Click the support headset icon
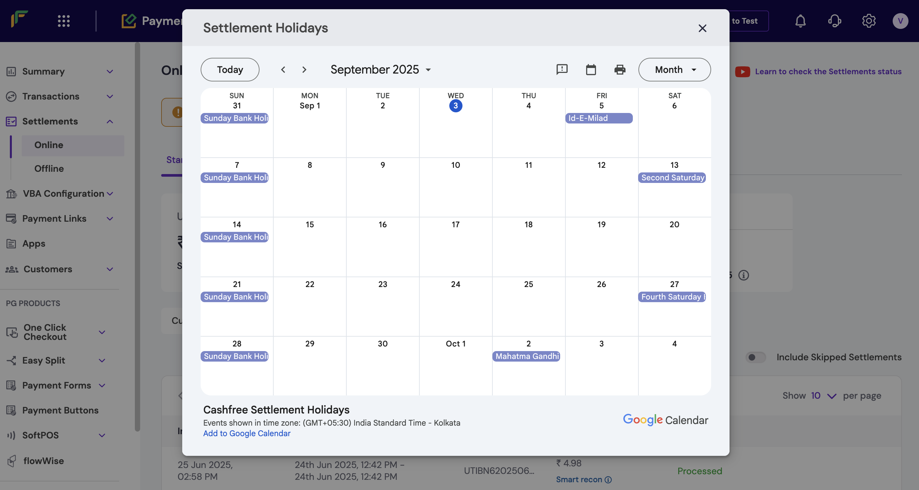919x490 pixels. pos(834,21)
